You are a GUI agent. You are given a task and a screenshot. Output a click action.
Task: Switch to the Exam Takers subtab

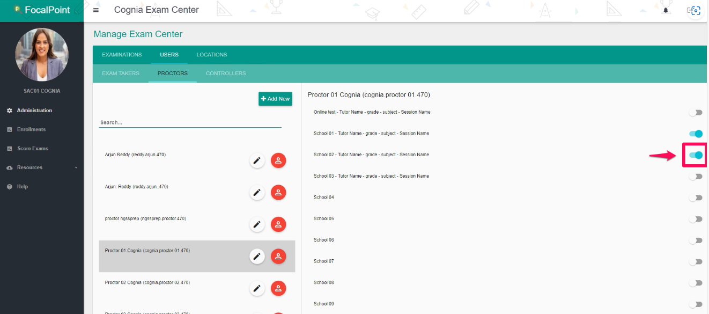(x=121, y=73)
